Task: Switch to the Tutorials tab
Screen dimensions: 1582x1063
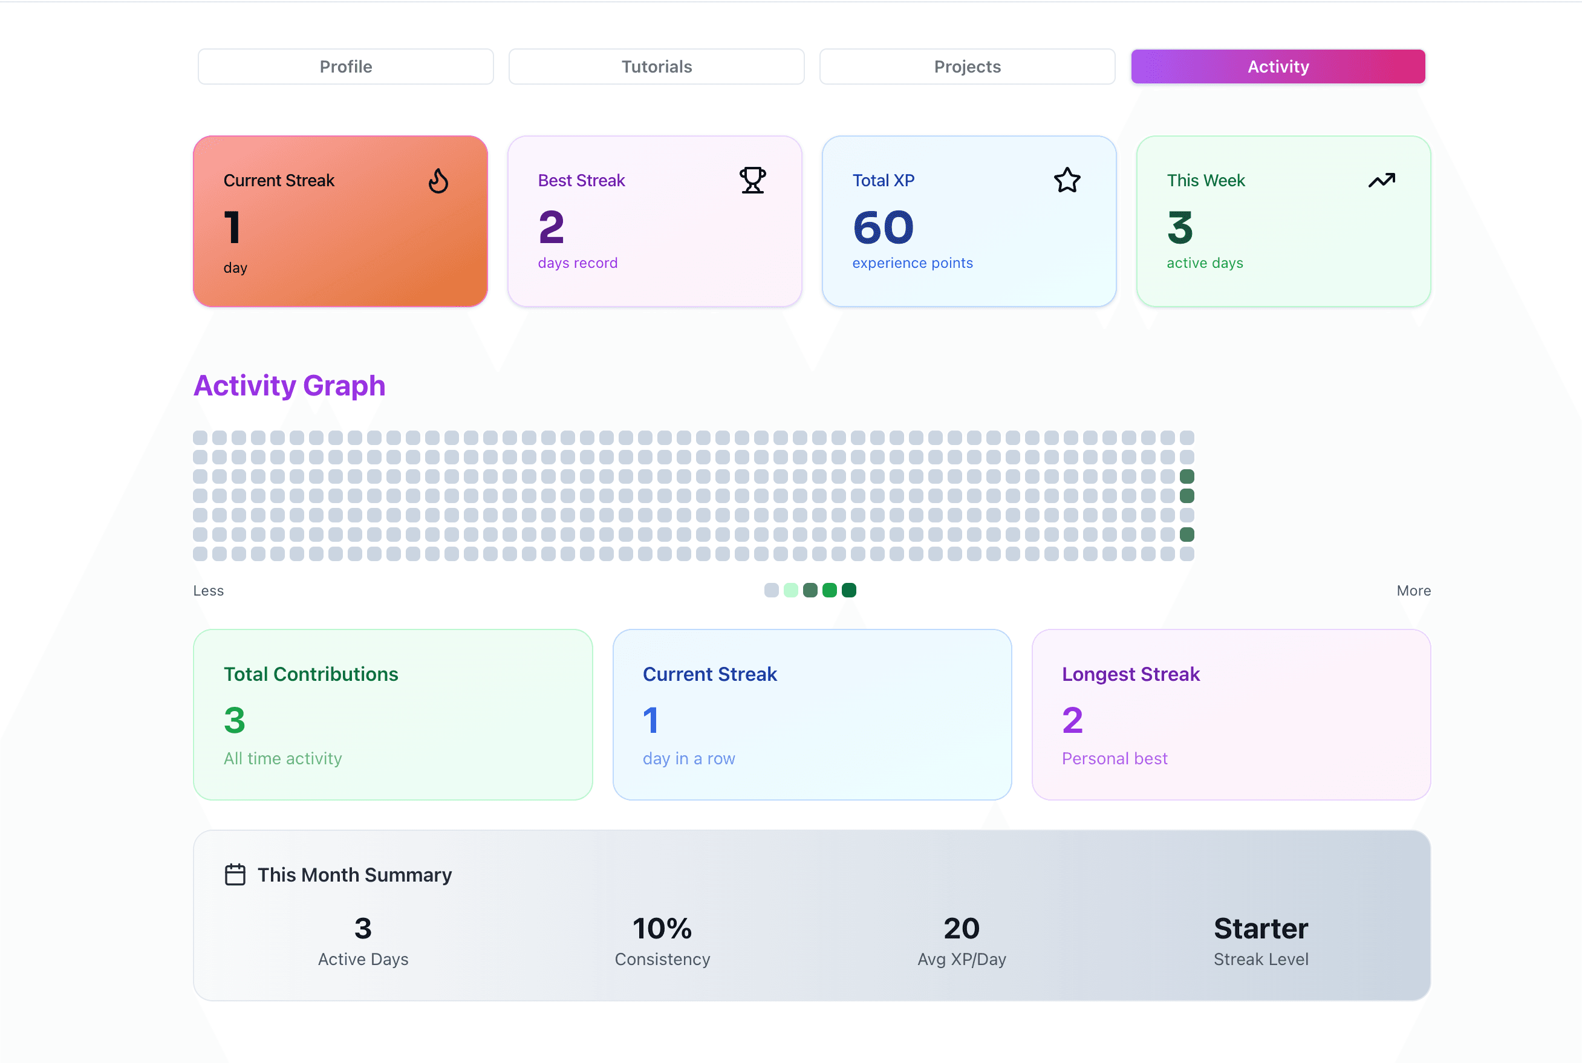Action: [656, 67]
